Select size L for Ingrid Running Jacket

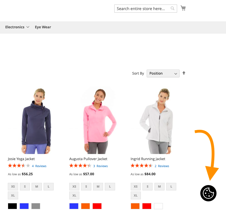171,186
